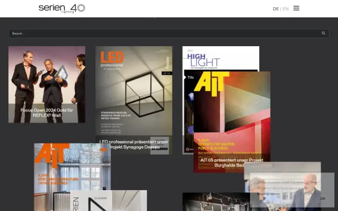Click the Focus Open 2024 Gold caption

click(47, 113)
